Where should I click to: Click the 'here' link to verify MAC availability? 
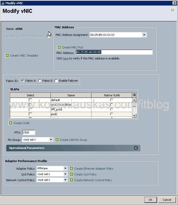coord(66,58)
